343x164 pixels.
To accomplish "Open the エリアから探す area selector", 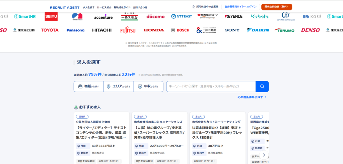I will (x=118, y=87).
